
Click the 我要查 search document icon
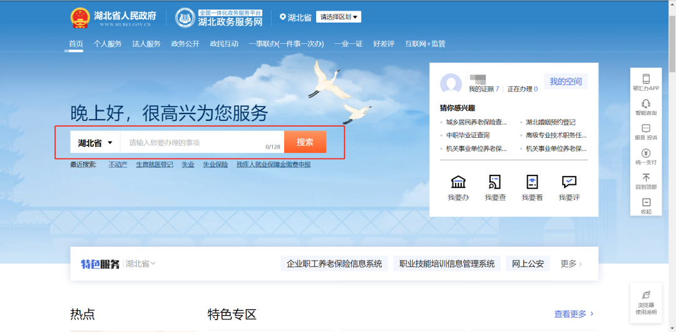point(495,182)
